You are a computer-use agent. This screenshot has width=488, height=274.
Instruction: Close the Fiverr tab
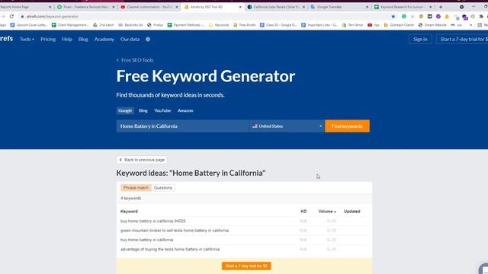click(x=114, y=7)
